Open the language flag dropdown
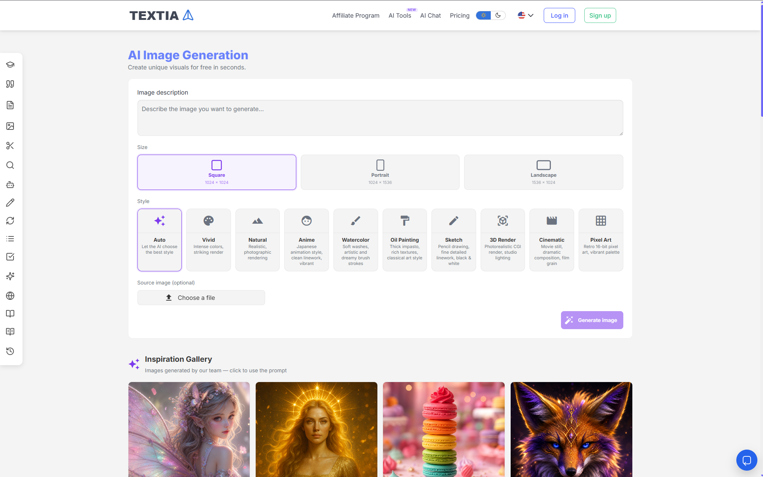The width and height of the screenshot is (763, 477). pos(526,15)
